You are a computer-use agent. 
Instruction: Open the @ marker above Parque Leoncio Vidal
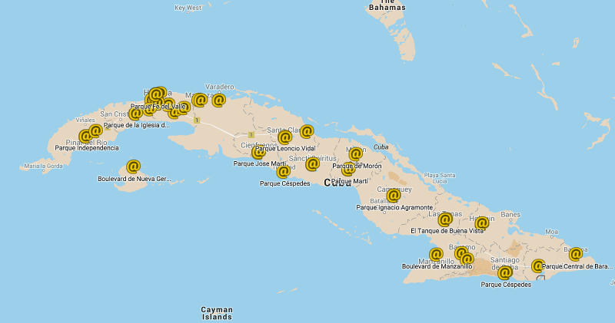(x=284, y=137)
